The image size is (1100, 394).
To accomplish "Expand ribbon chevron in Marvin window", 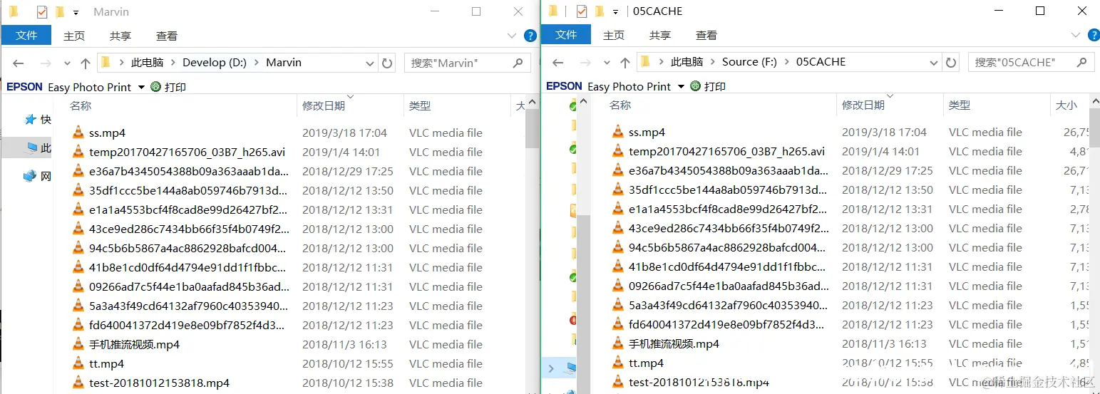I will (512, 36).
